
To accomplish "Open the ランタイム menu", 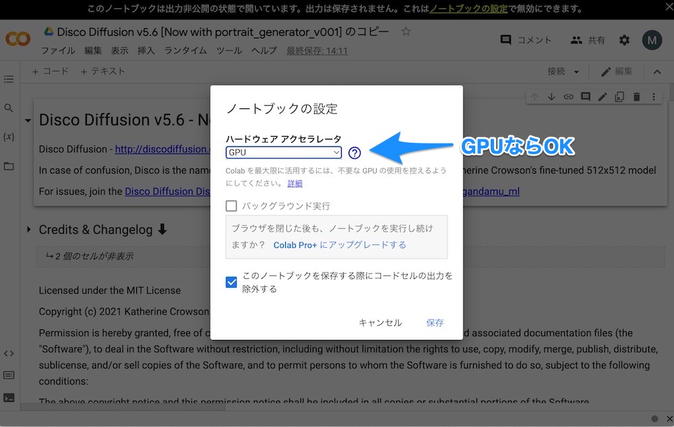I will click(x=185, y=51).
